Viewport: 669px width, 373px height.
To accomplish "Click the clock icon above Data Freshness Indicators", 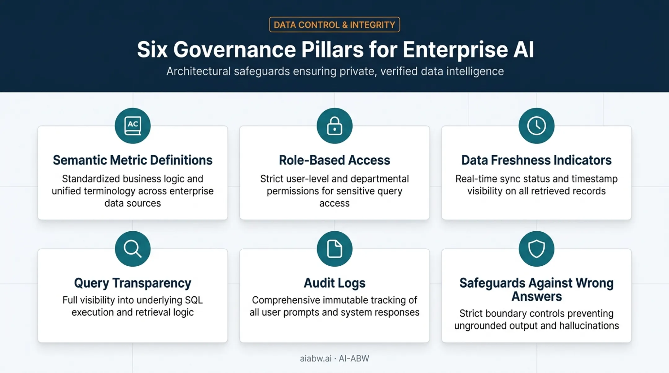I will [x=536, y=126].
